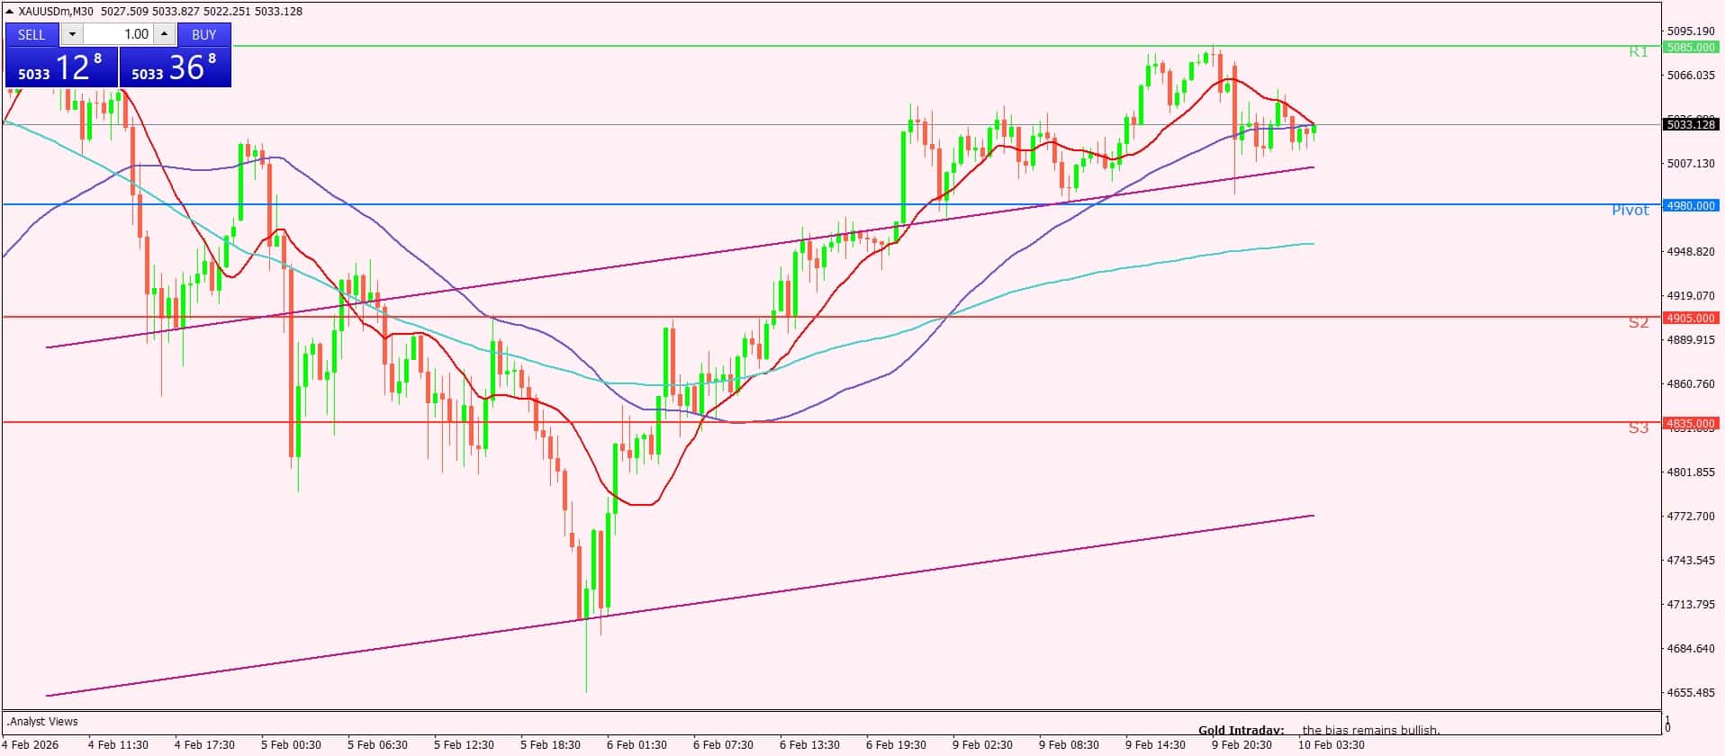1725x756 pixels.
Task: Click the 4948.820 price scale value
Action: [1691, 251]
